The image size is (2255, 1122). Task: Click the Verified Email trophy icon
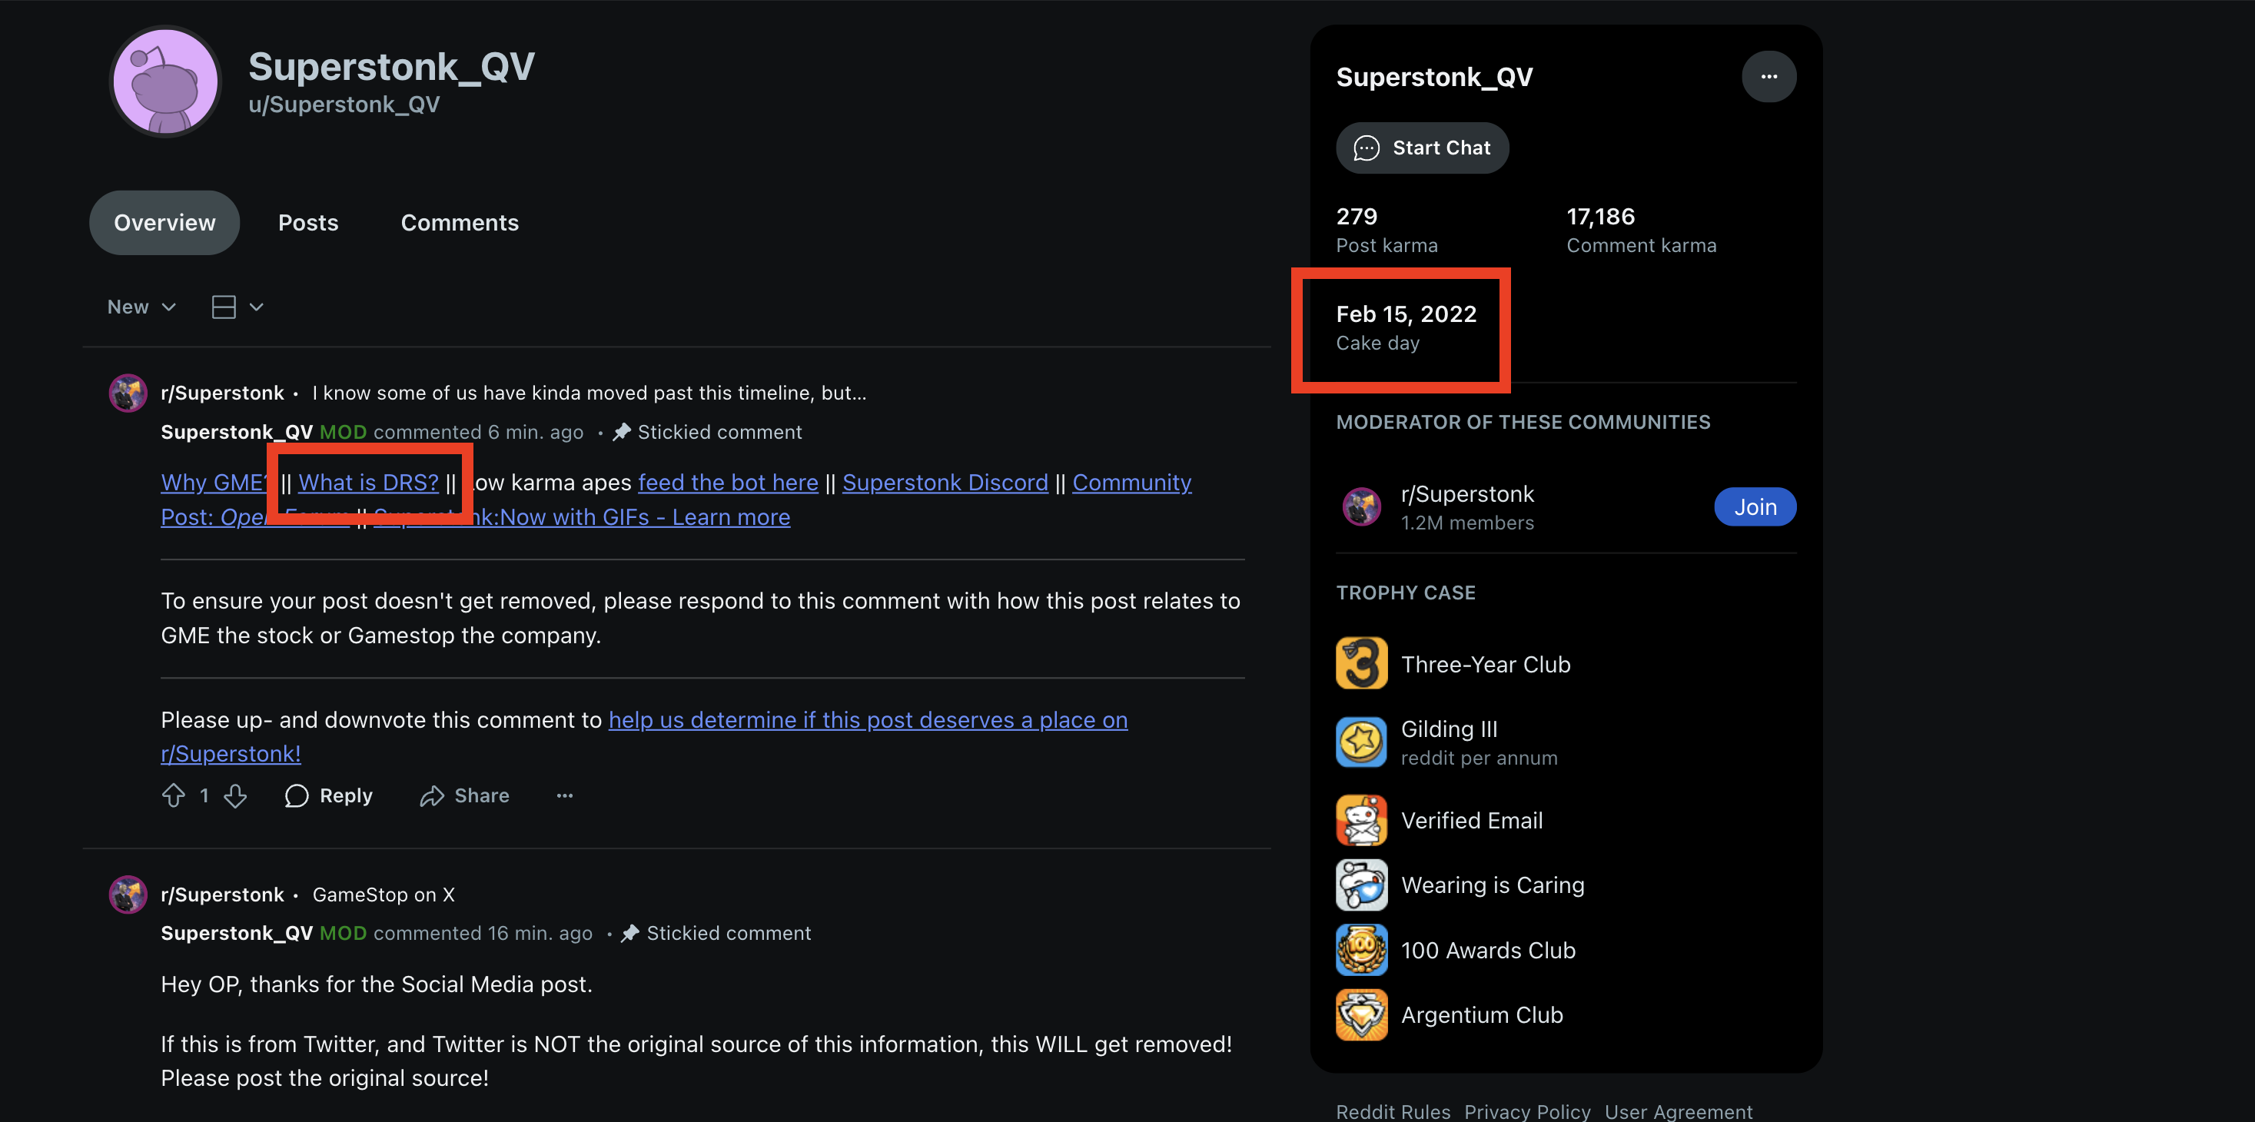[1361, 820]
